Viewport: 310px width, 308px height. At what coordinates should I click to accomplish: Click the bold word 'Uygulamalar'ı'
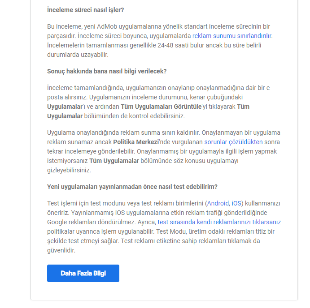coord(66,107)
